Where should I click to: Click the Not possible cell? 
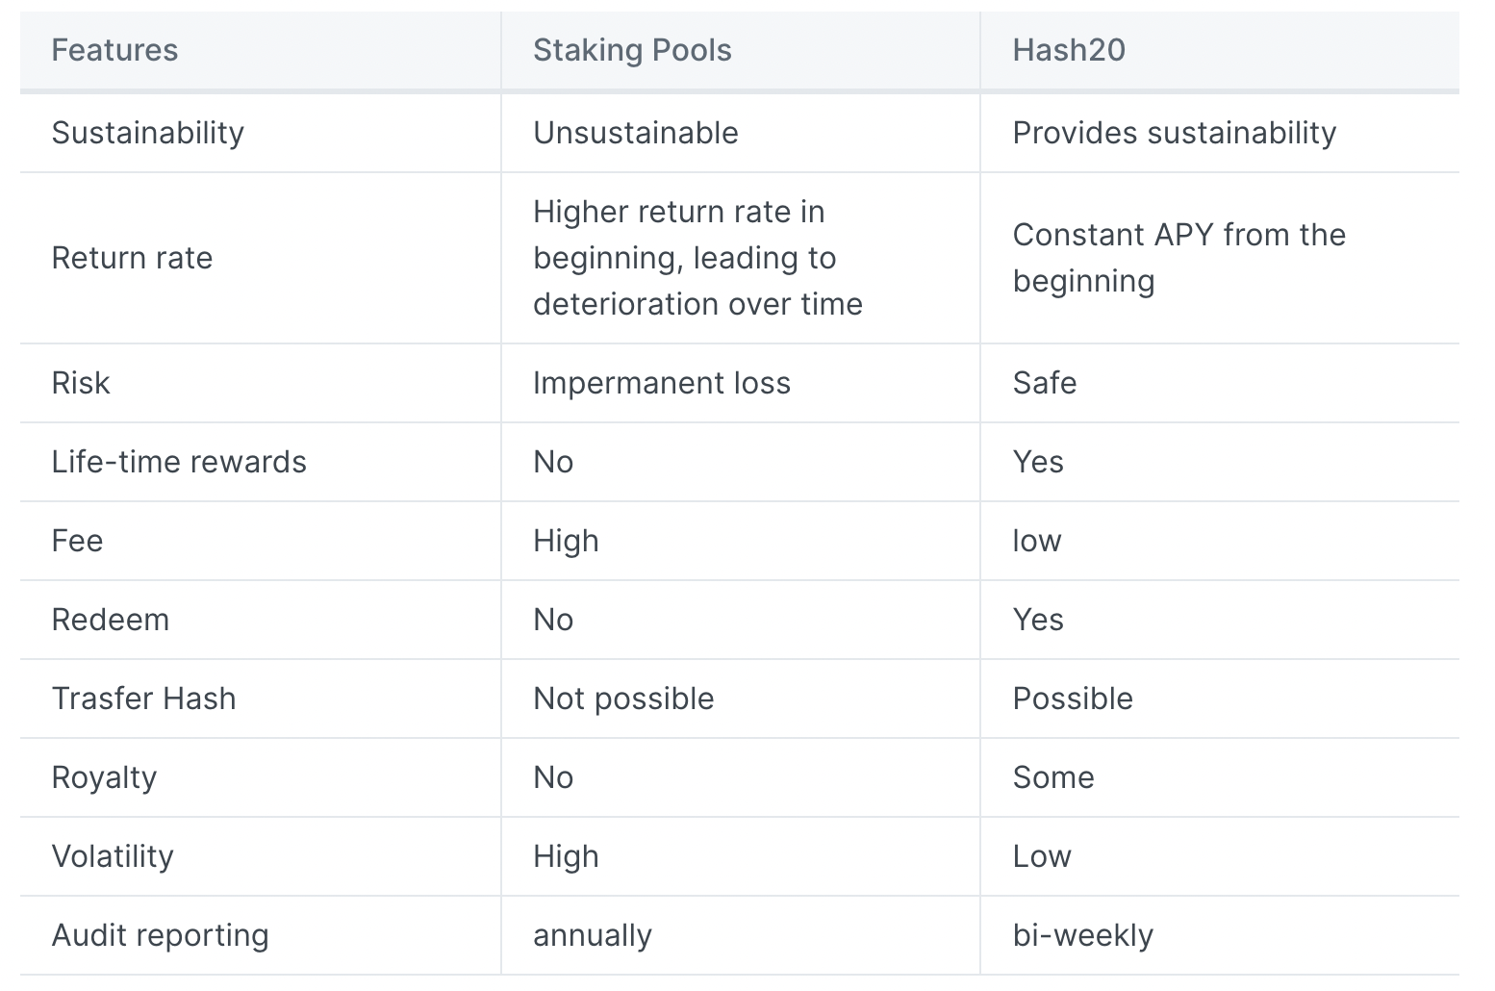click(x=623, y=699)
